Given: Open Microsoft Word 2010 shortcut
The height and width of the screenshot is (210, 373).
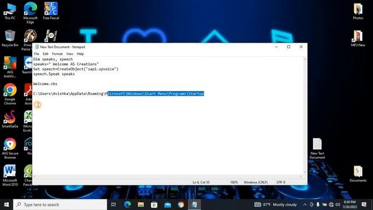Looking at the screenshot, I should (10, 176).
